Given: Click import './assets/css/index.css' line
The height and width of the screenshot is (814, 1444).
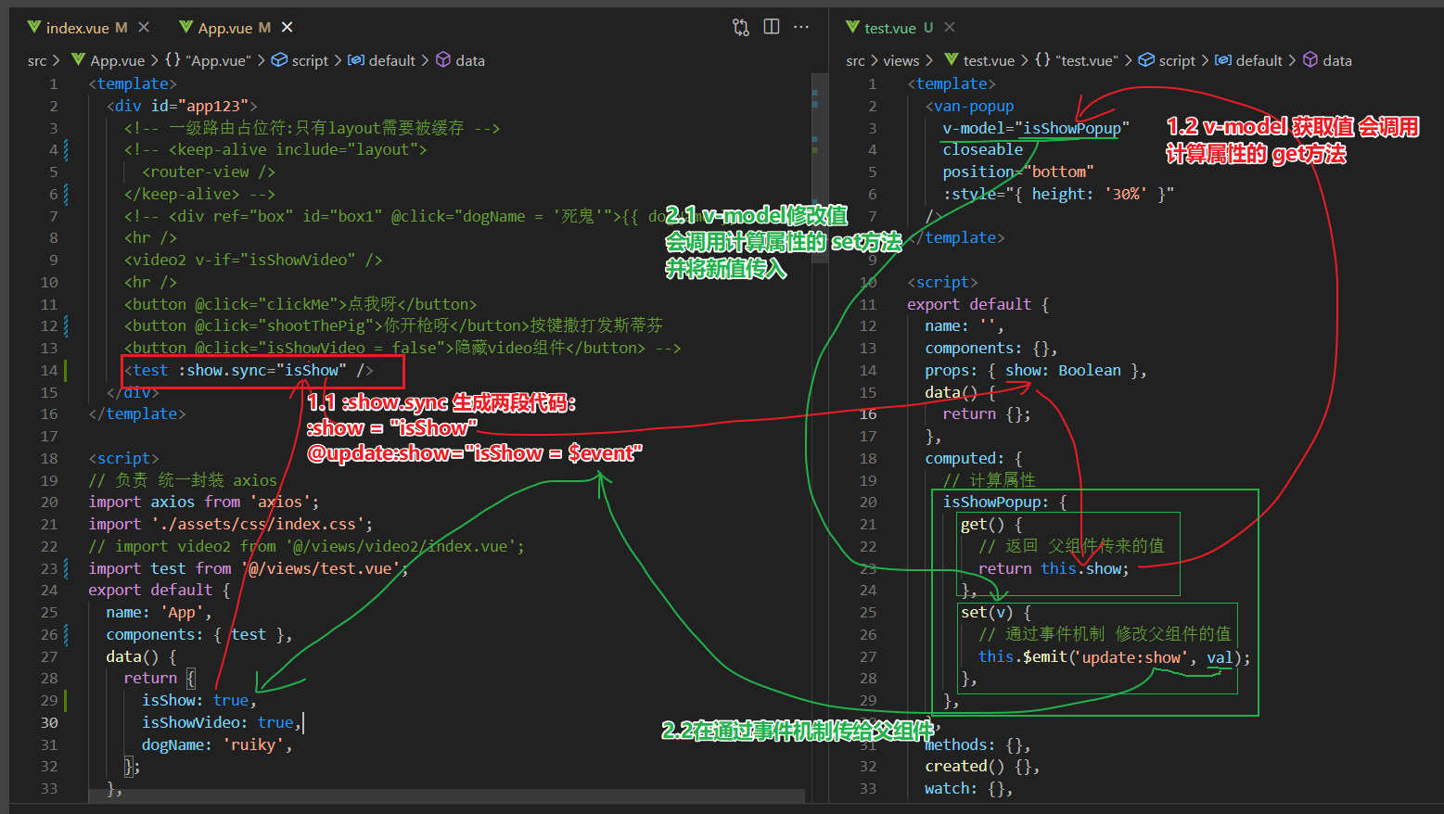Looking at the screenshot, I should (231, 524).
